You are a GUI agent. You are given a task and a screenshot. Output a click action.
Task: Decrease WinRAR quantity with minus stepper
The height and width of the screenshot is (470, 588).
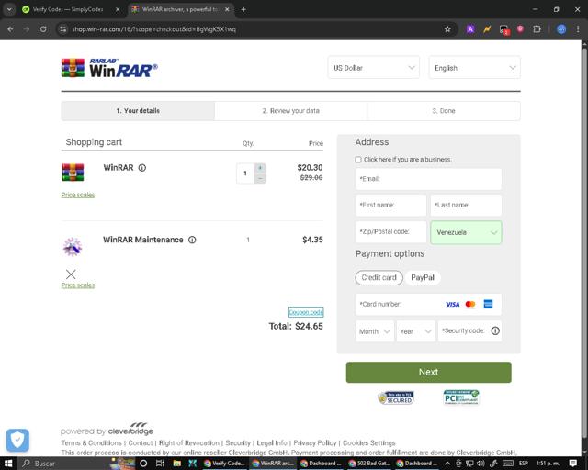pyautogui.click(x=260, y=178)
